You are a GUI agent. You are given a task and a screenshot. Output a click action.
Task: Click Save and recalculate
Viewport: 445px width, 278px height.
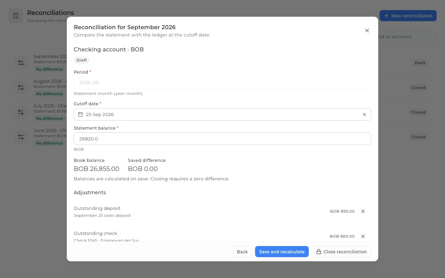tap(282, 252)
